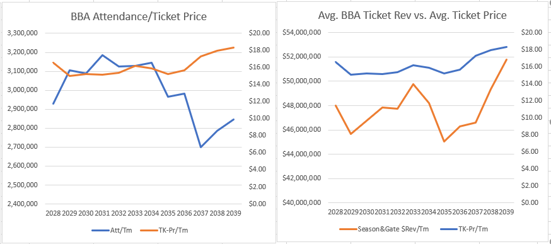Click the blue Att/Tm legend line marker
The image size is (551, 244).
[x=99, y=231]
